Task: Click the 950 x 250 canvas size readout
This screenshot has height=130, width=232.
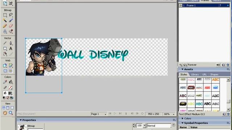Action: click(153, 114)
